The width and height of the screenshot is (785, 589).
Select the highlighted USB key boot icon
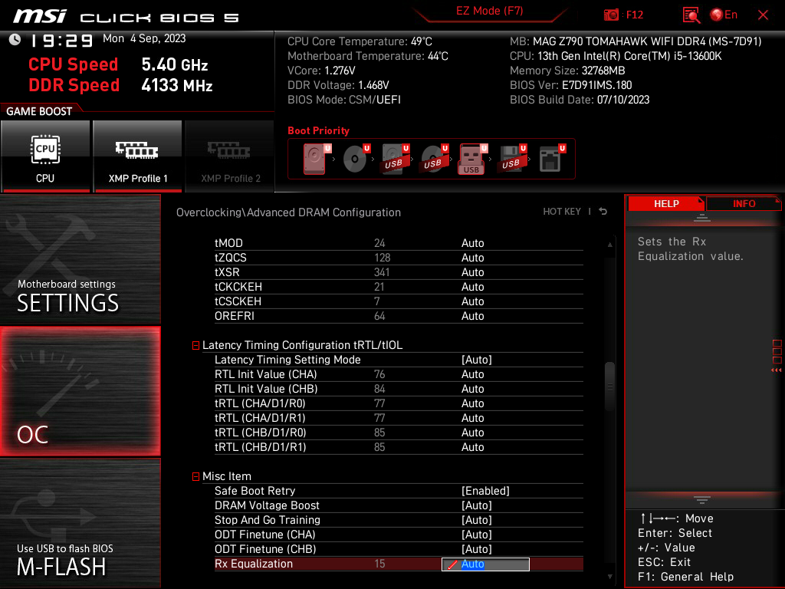(472, 160)
